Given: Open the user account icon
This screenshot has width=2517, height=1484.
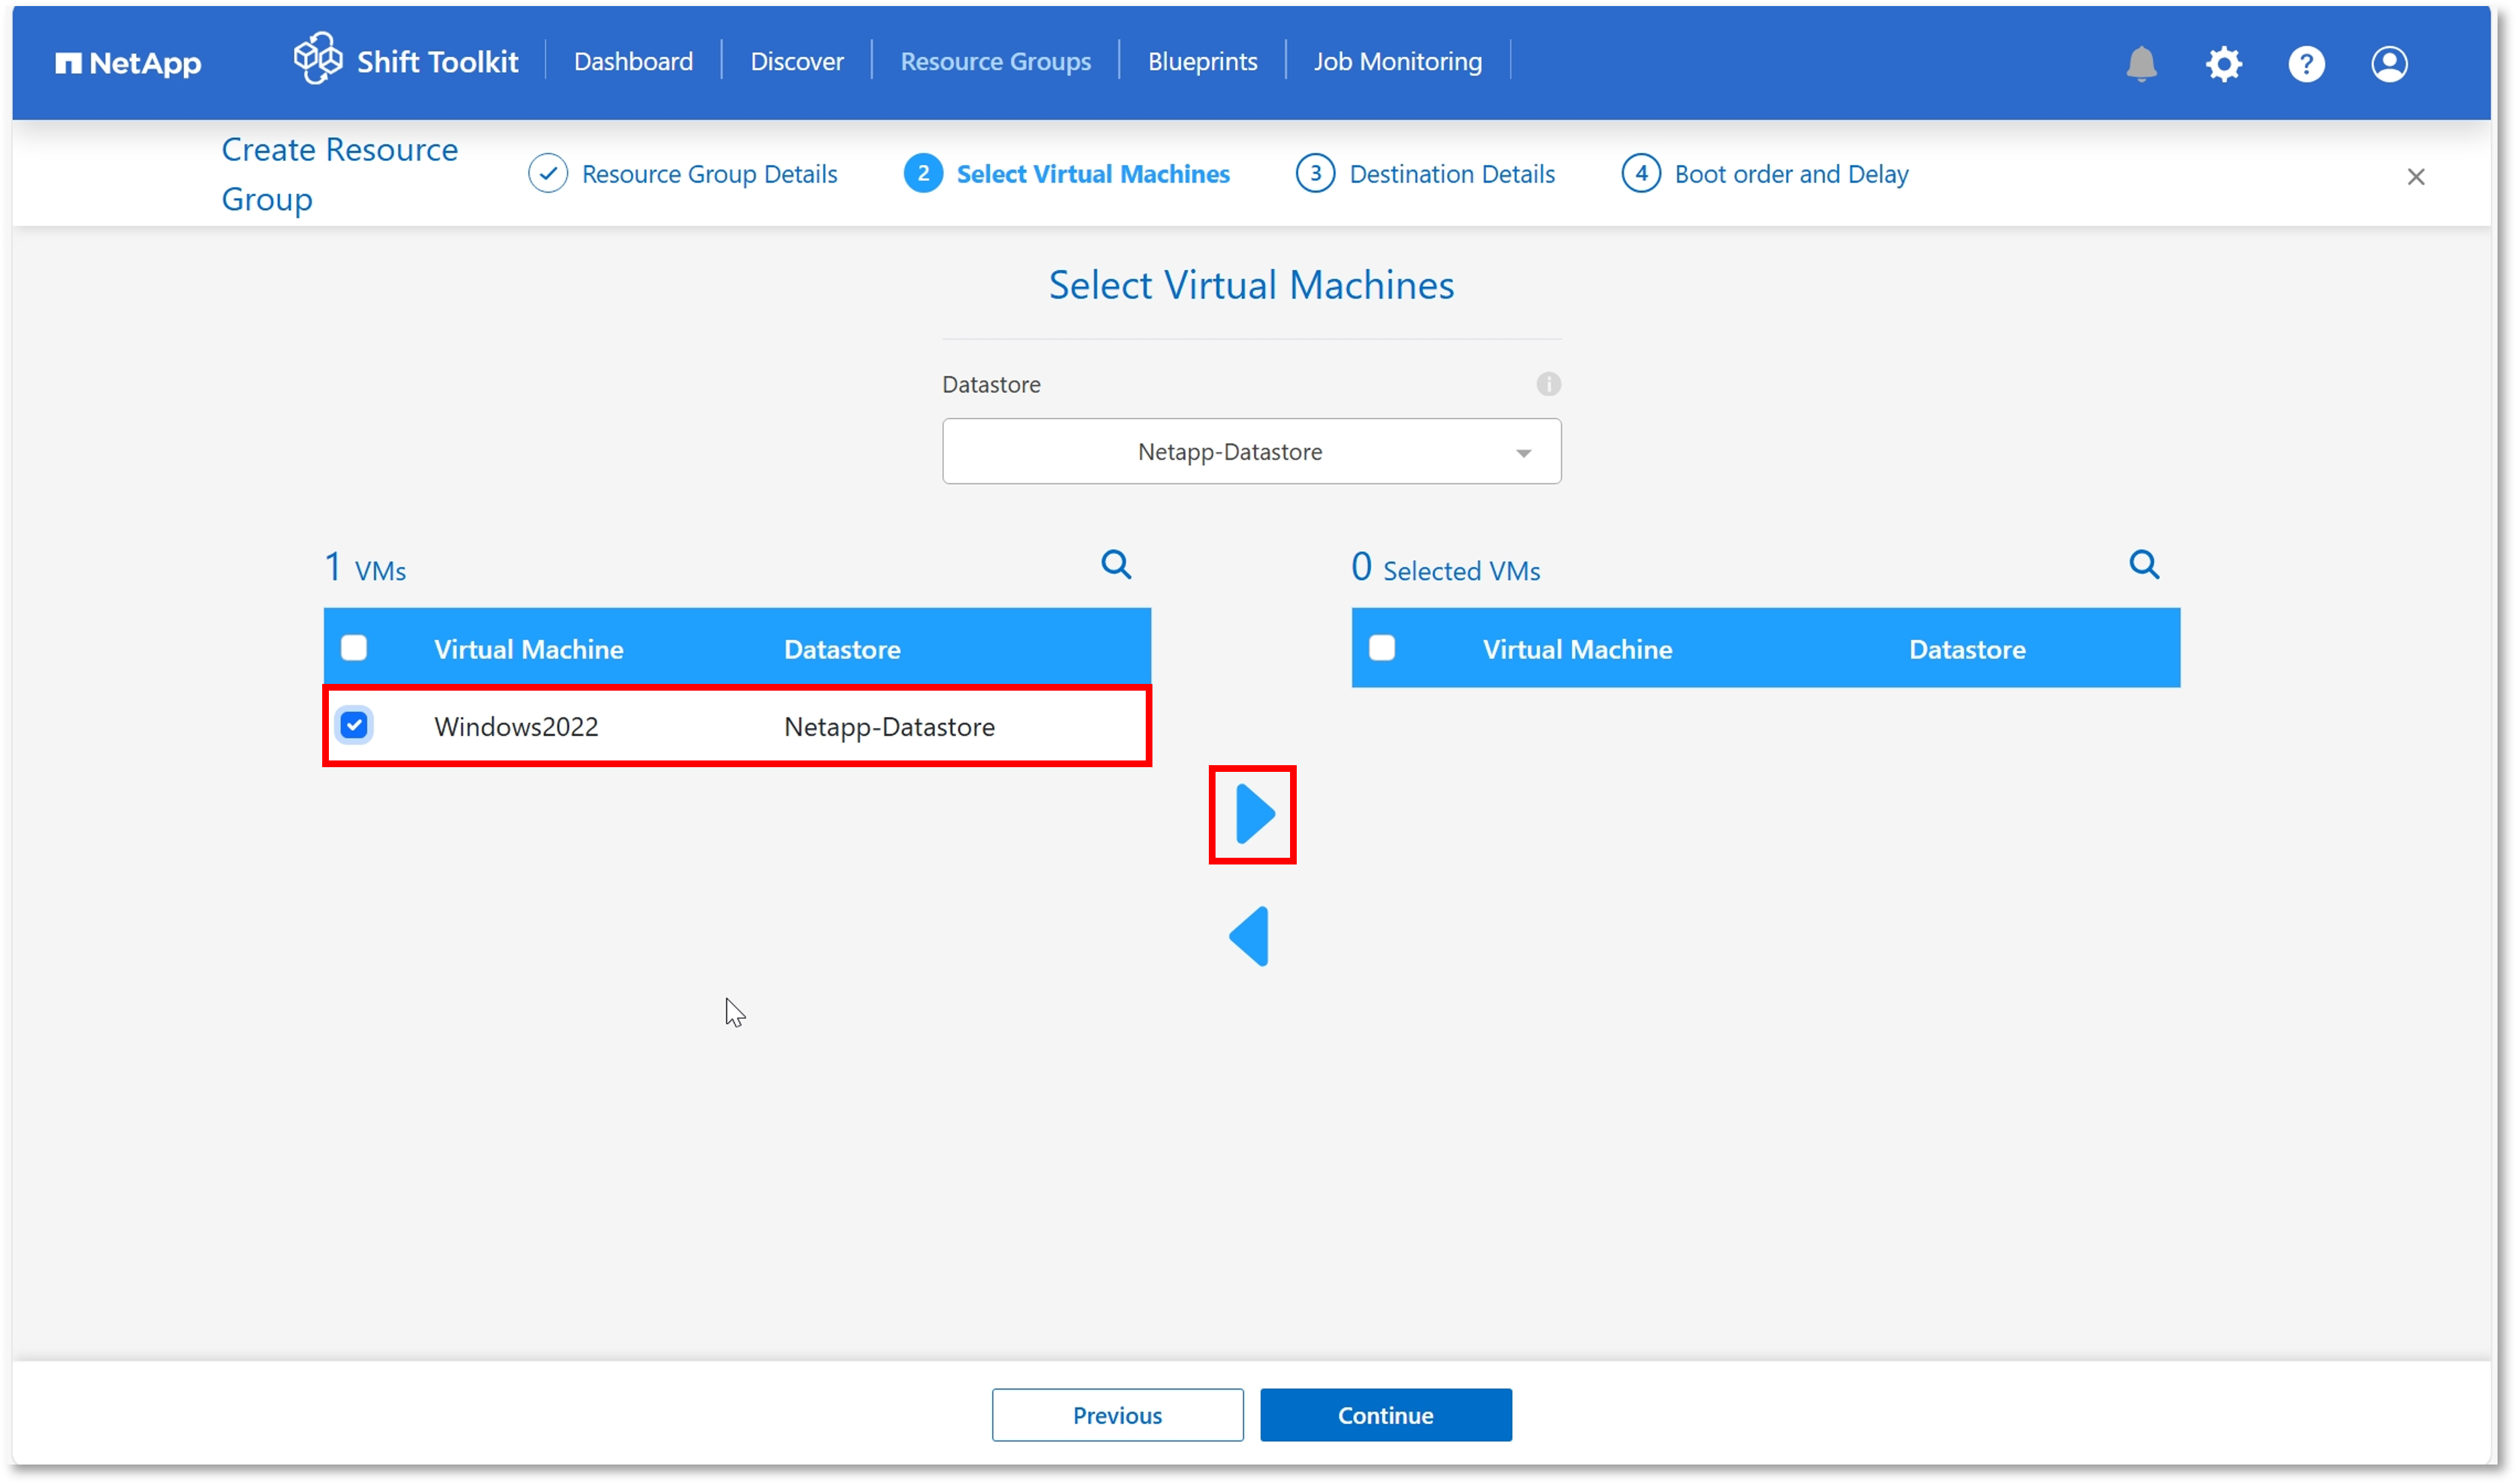Looking at the screenshot, I should (2389, 64).
